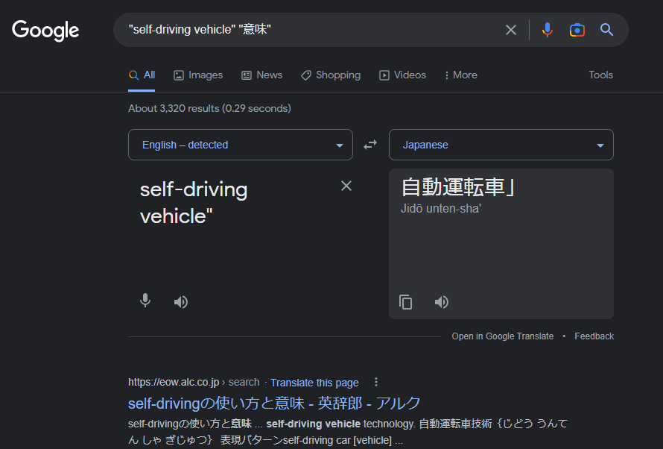Click the https://eow.alc.co.jp URL text
Screen dimensions: 663x449
(174, 382)
